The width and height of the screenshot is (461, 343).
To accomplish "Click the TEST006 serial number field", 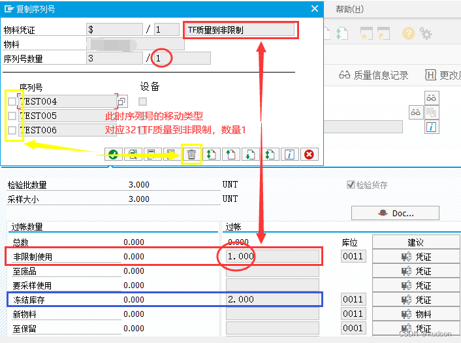I will tap(68, 130).
